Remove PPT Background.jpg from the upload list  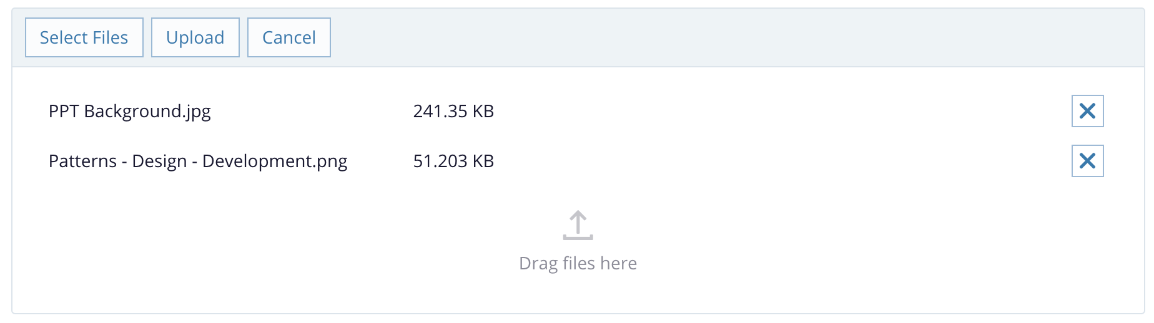coord(1087,111)
